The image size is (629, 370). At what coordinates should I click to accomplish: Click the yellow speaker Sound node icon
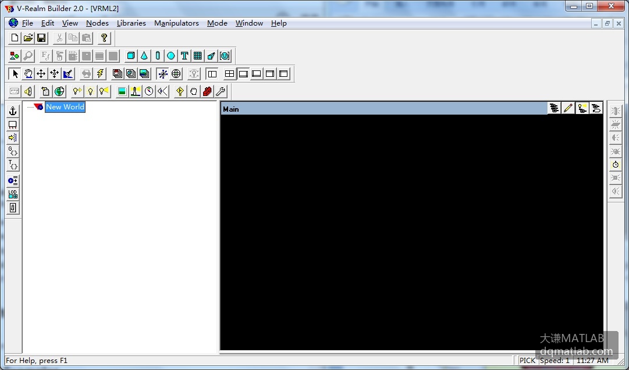(x=28, y=91)
